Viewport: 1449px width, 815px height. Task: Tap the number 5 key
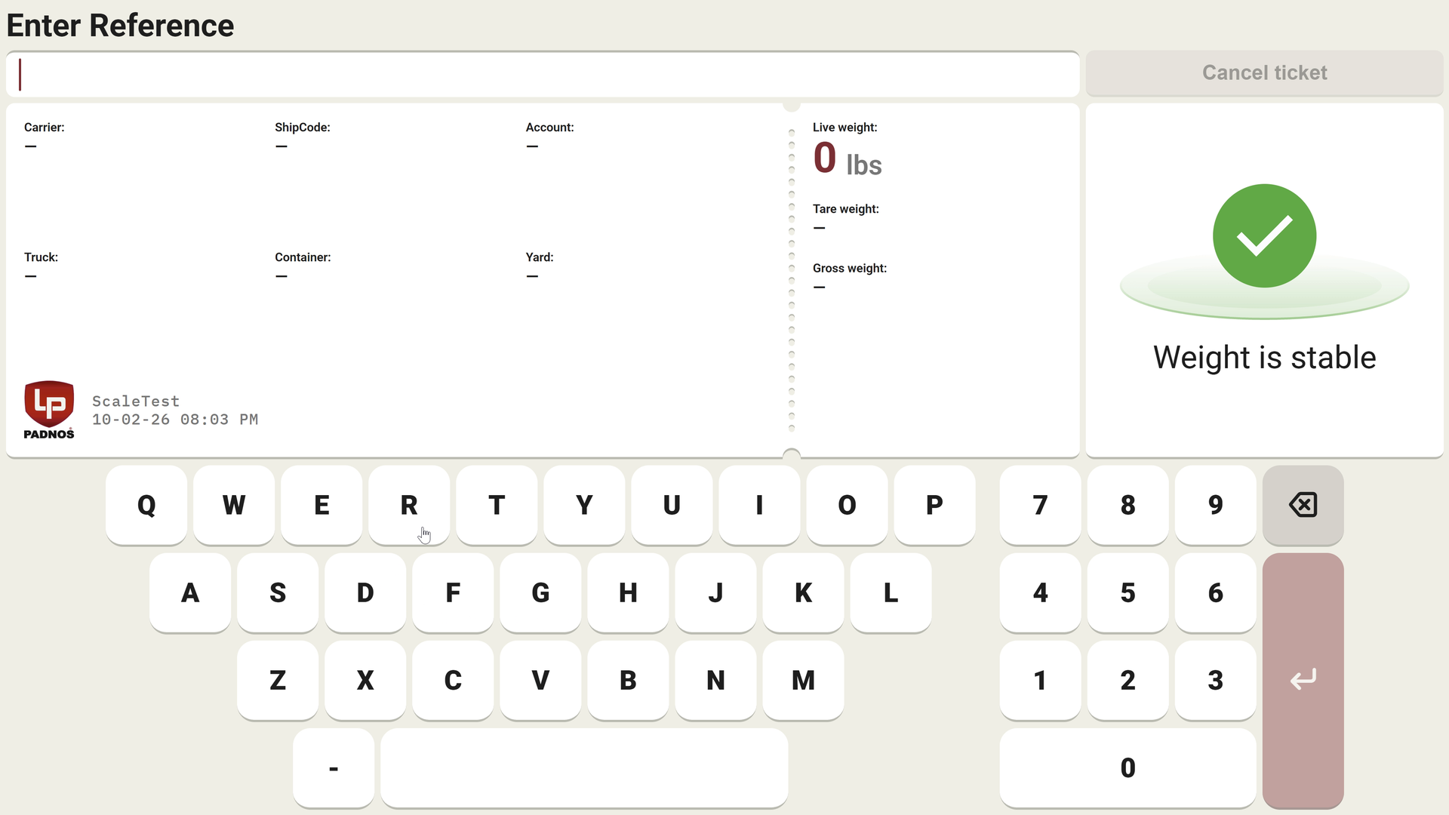point(1128,592)
